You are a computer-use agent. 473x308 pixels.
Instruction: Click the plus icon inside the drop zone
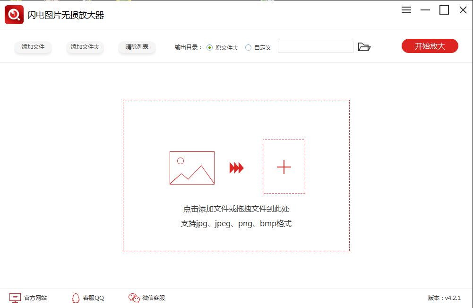pos(284,167)
